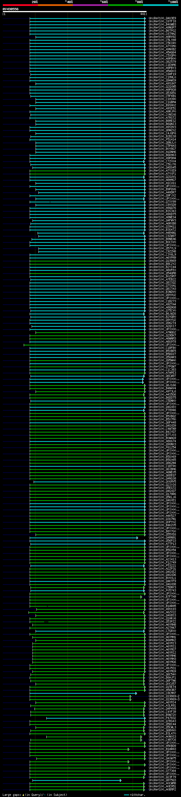Screen dimensions: 181x797
Task: Click the =100char. scale legend
Action: (x=135, y=794)
